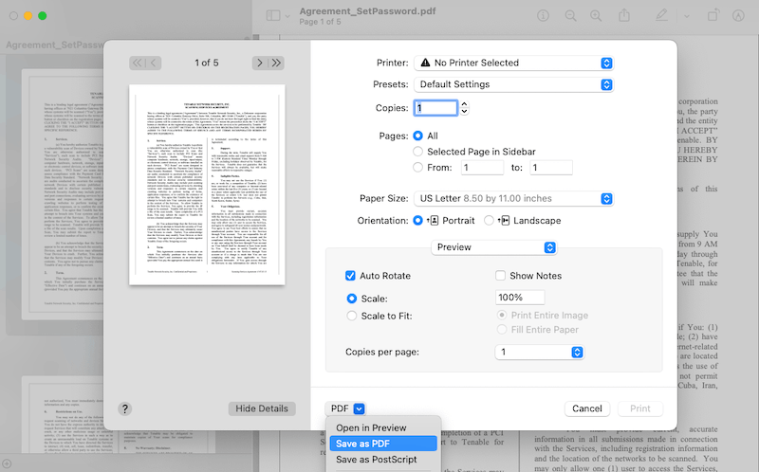Choose Landscape orientation radio button
This screenshot has height=472, width=759.
(489, 221)
